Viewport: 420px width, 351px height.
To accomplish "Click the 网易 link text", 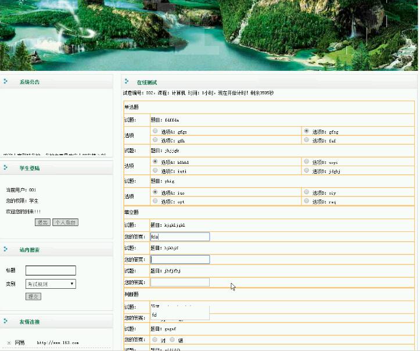I will point(20,343).
